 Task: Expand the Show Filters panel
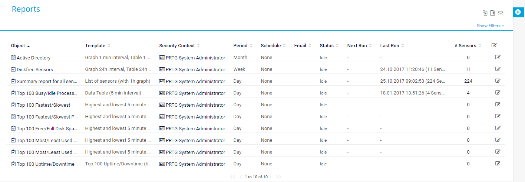[491, 26]
